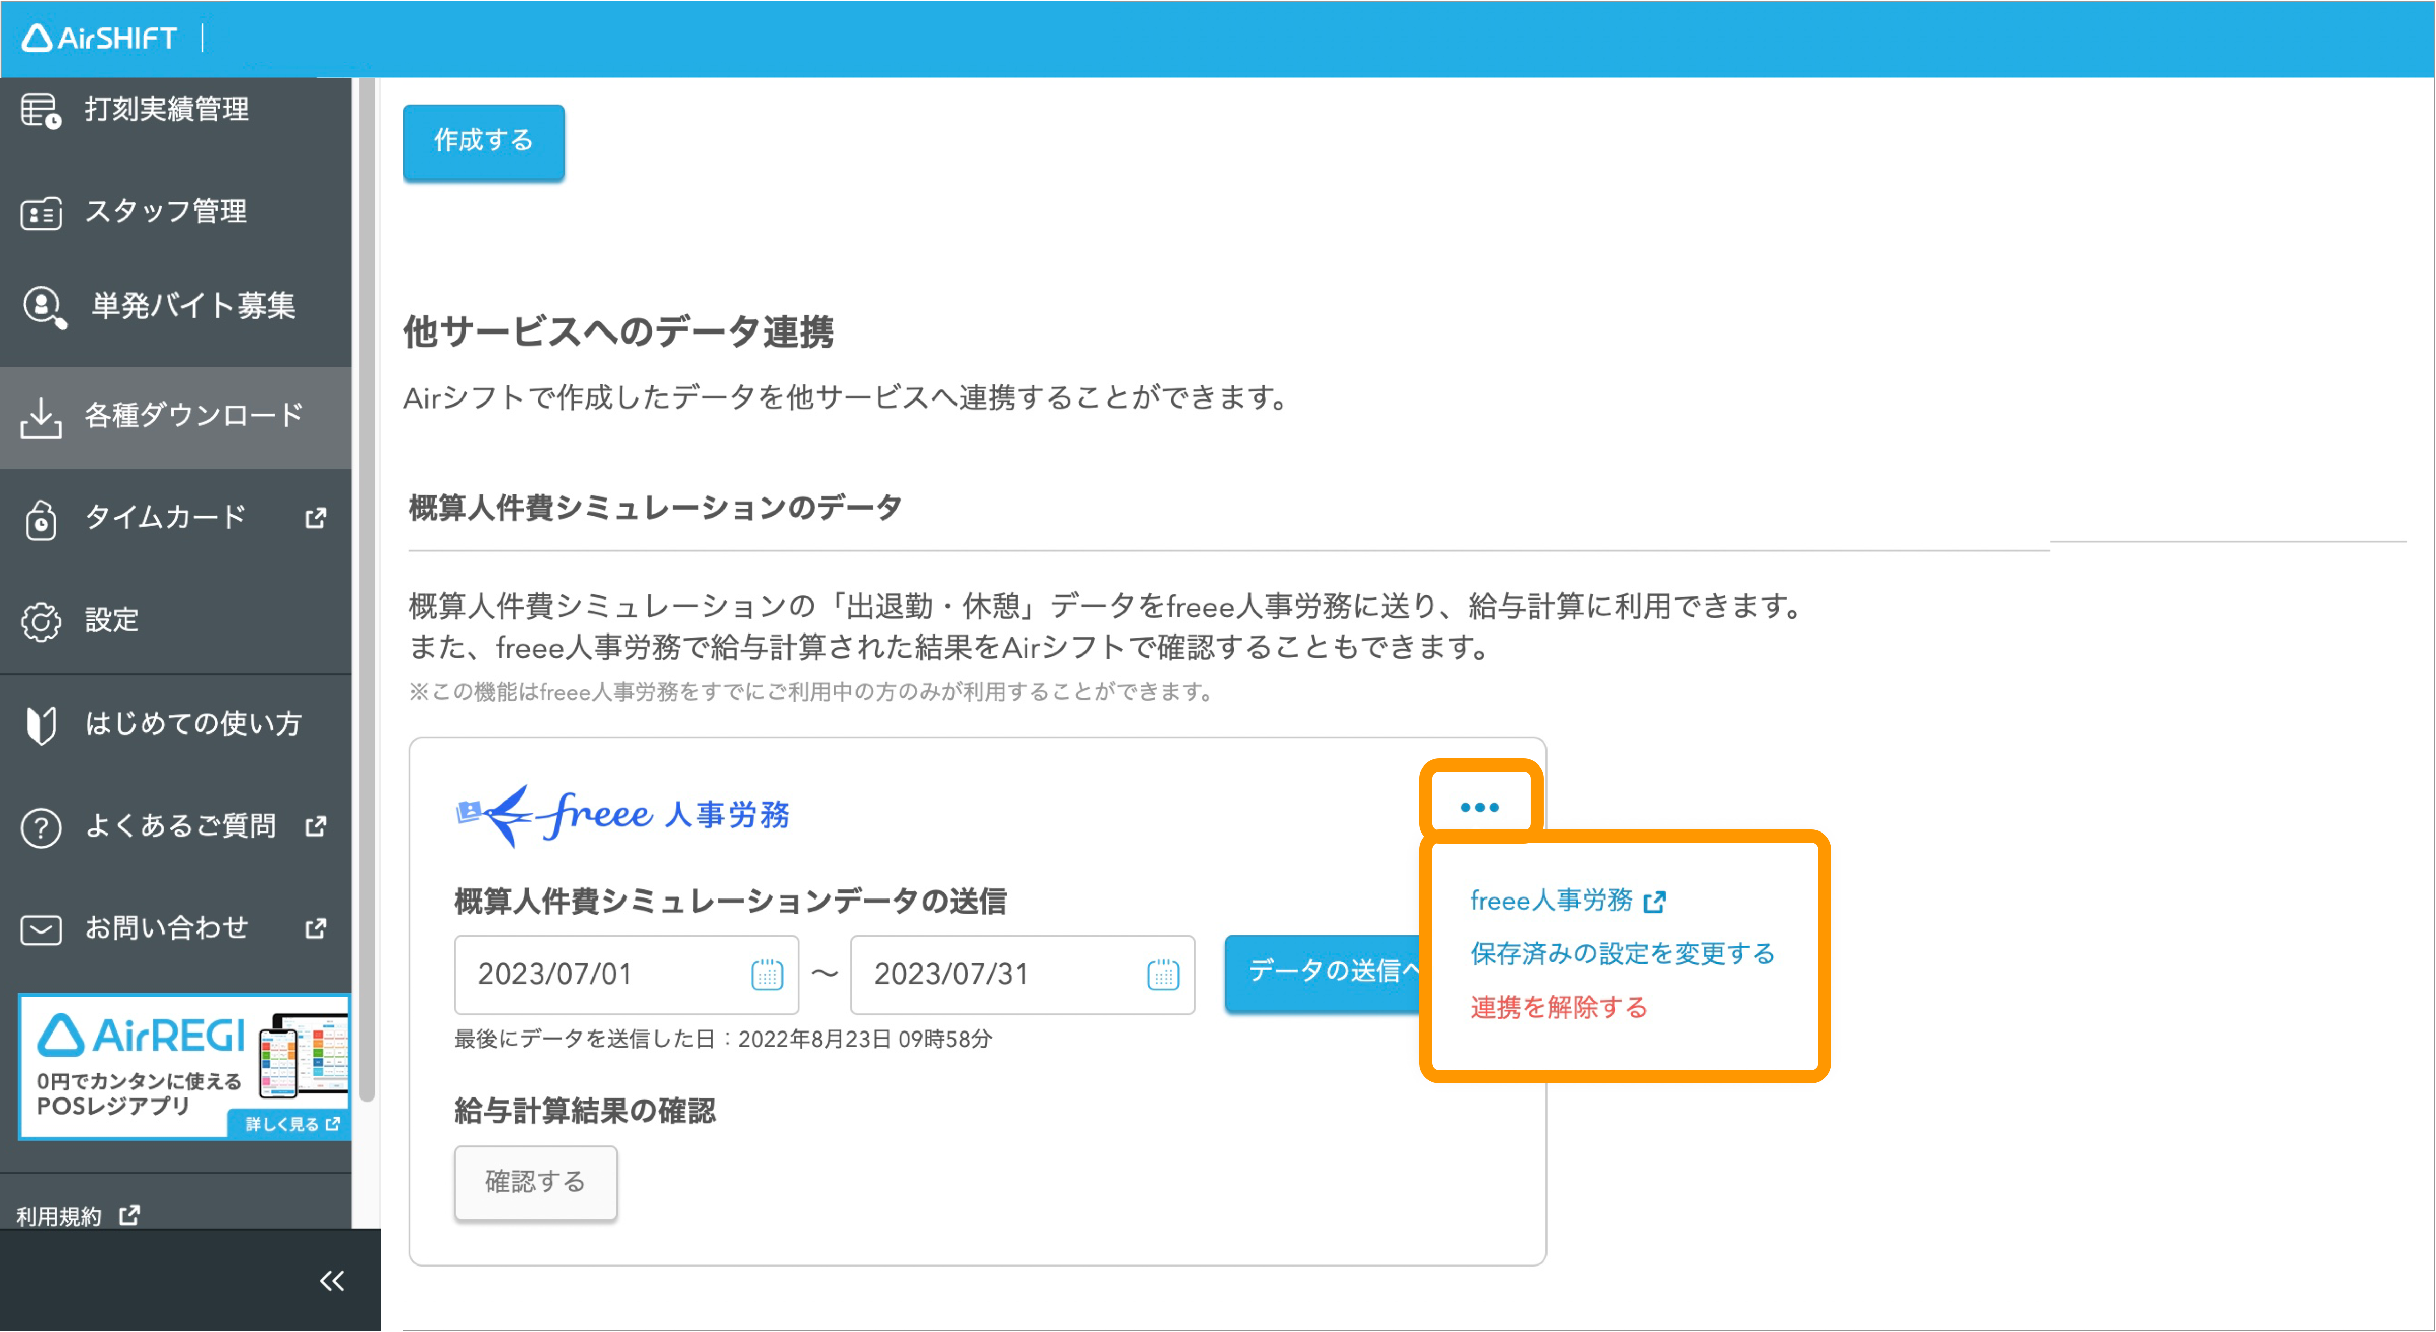Click heading 他サービスへのデータ連携

[x=618, y=332]
